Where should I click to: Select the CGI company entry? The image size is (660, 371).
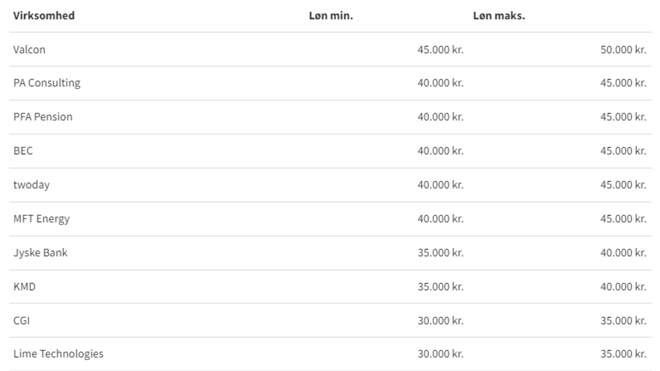22,320
